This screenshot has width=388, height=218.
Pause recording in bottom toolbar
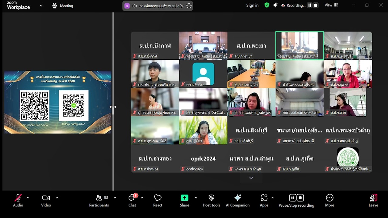[293, 198]
